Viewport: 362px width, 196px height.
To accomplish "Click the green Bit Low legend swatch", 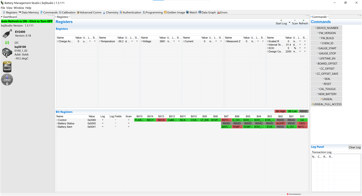I will 292,111.
